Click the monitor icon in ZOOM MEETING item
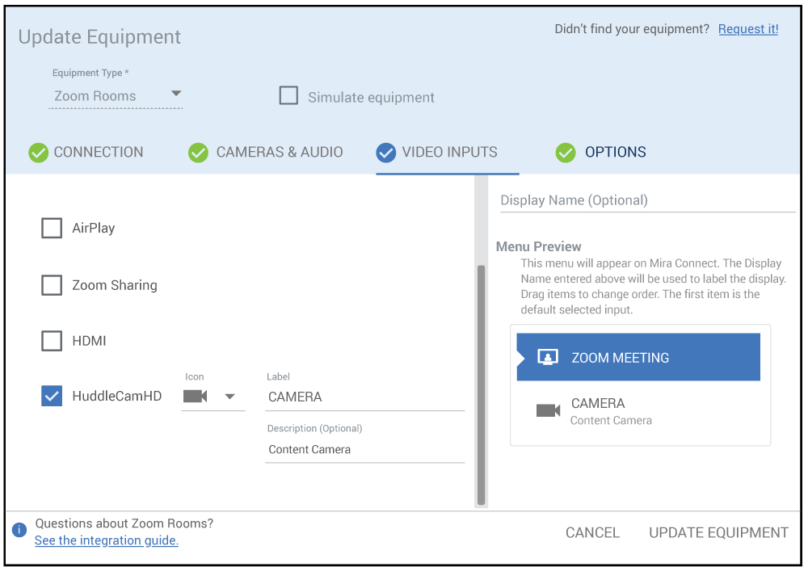This screenshot has width=808, height=567. click(548, 358)
